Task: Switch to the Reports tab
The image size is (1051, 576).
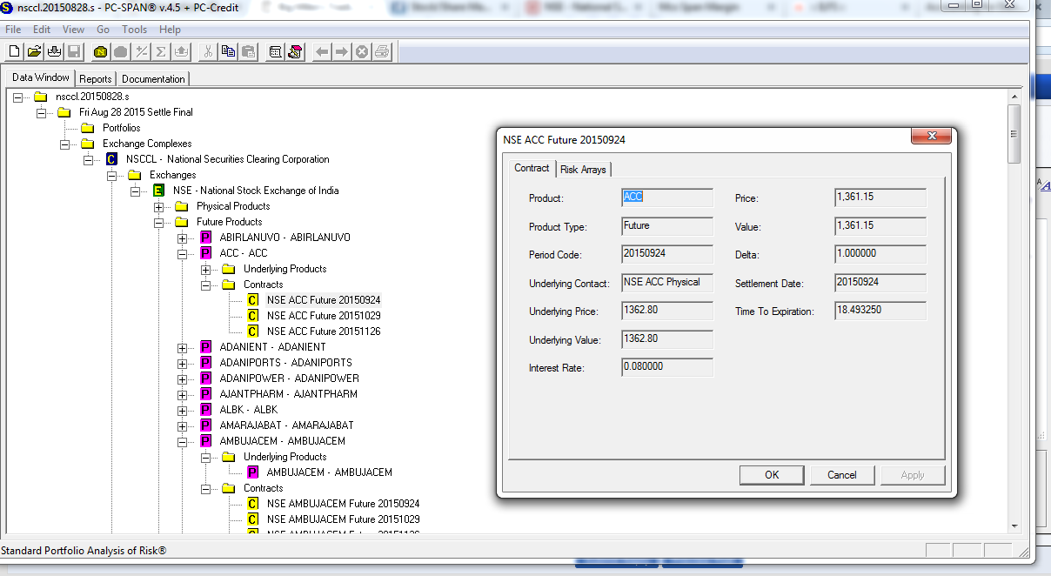Action: (x=96, y=79)
